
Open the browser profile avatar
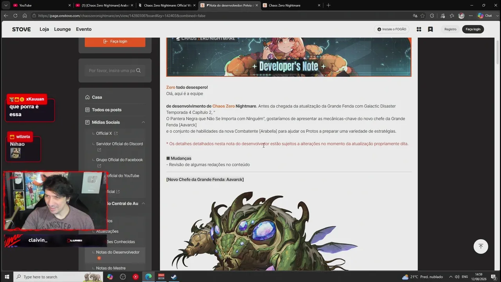coord(461,16)
